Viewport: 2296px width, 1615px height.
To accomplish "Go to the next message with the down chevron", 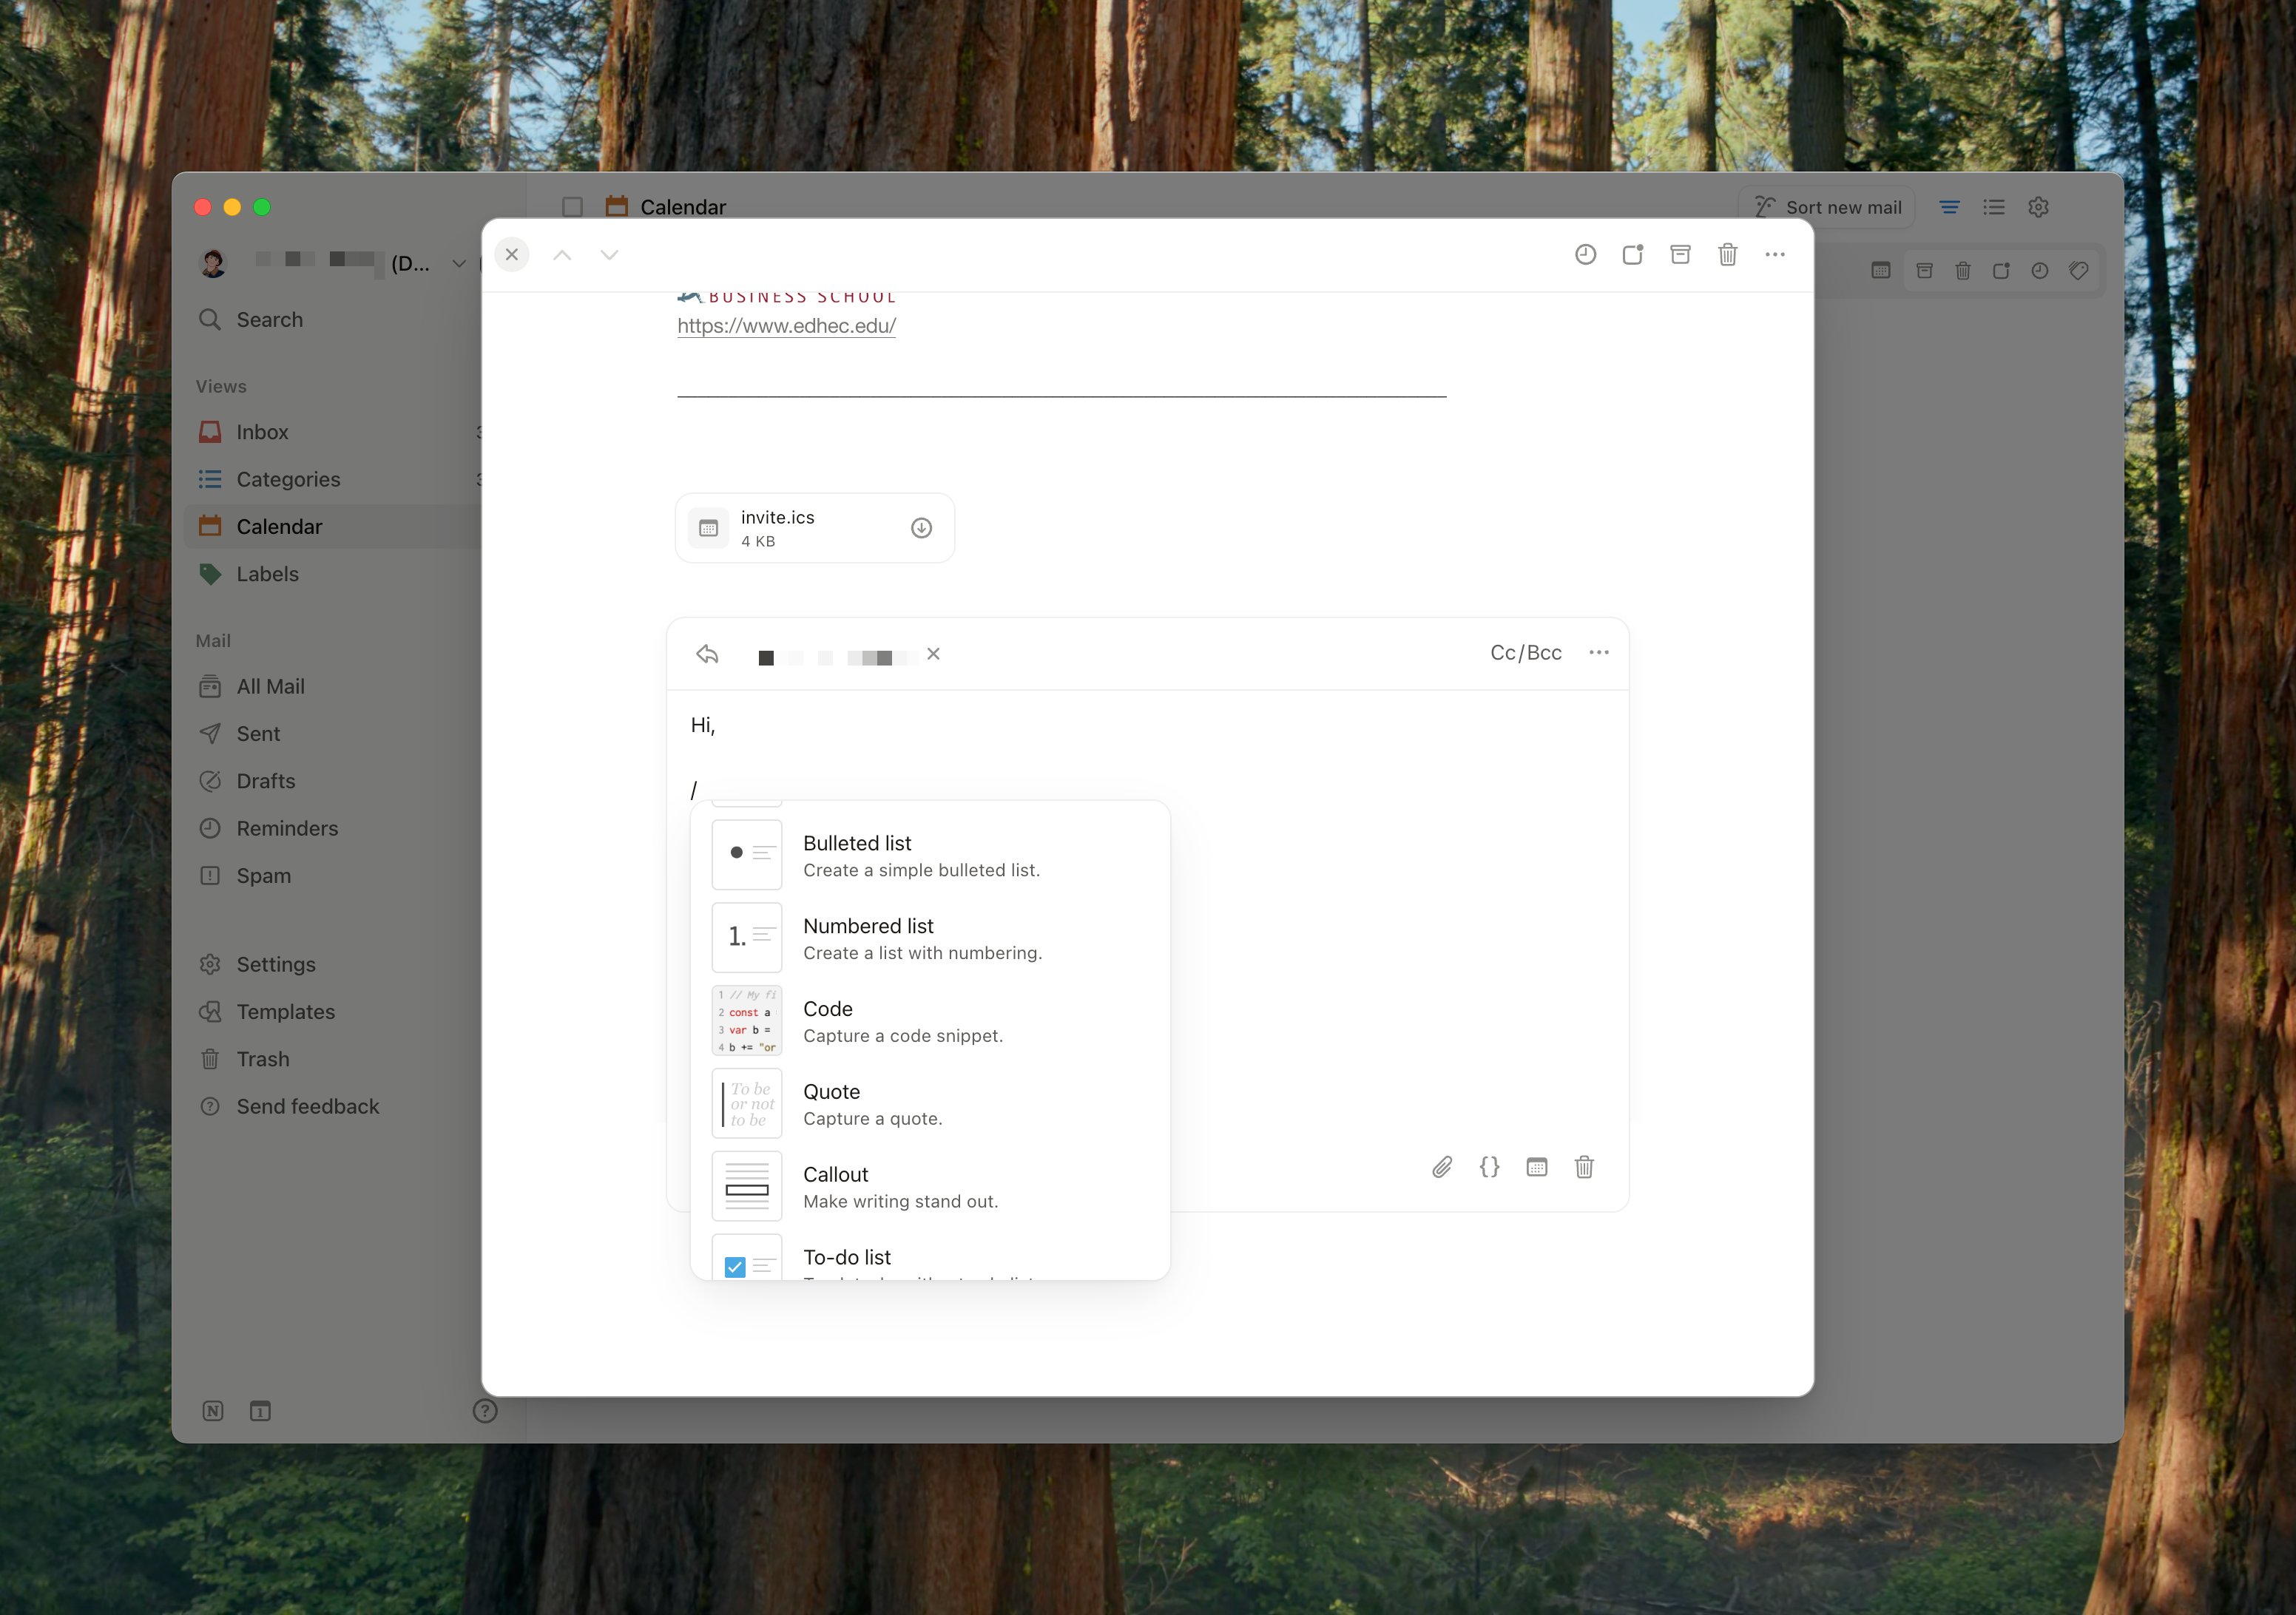I will [609, 255].
